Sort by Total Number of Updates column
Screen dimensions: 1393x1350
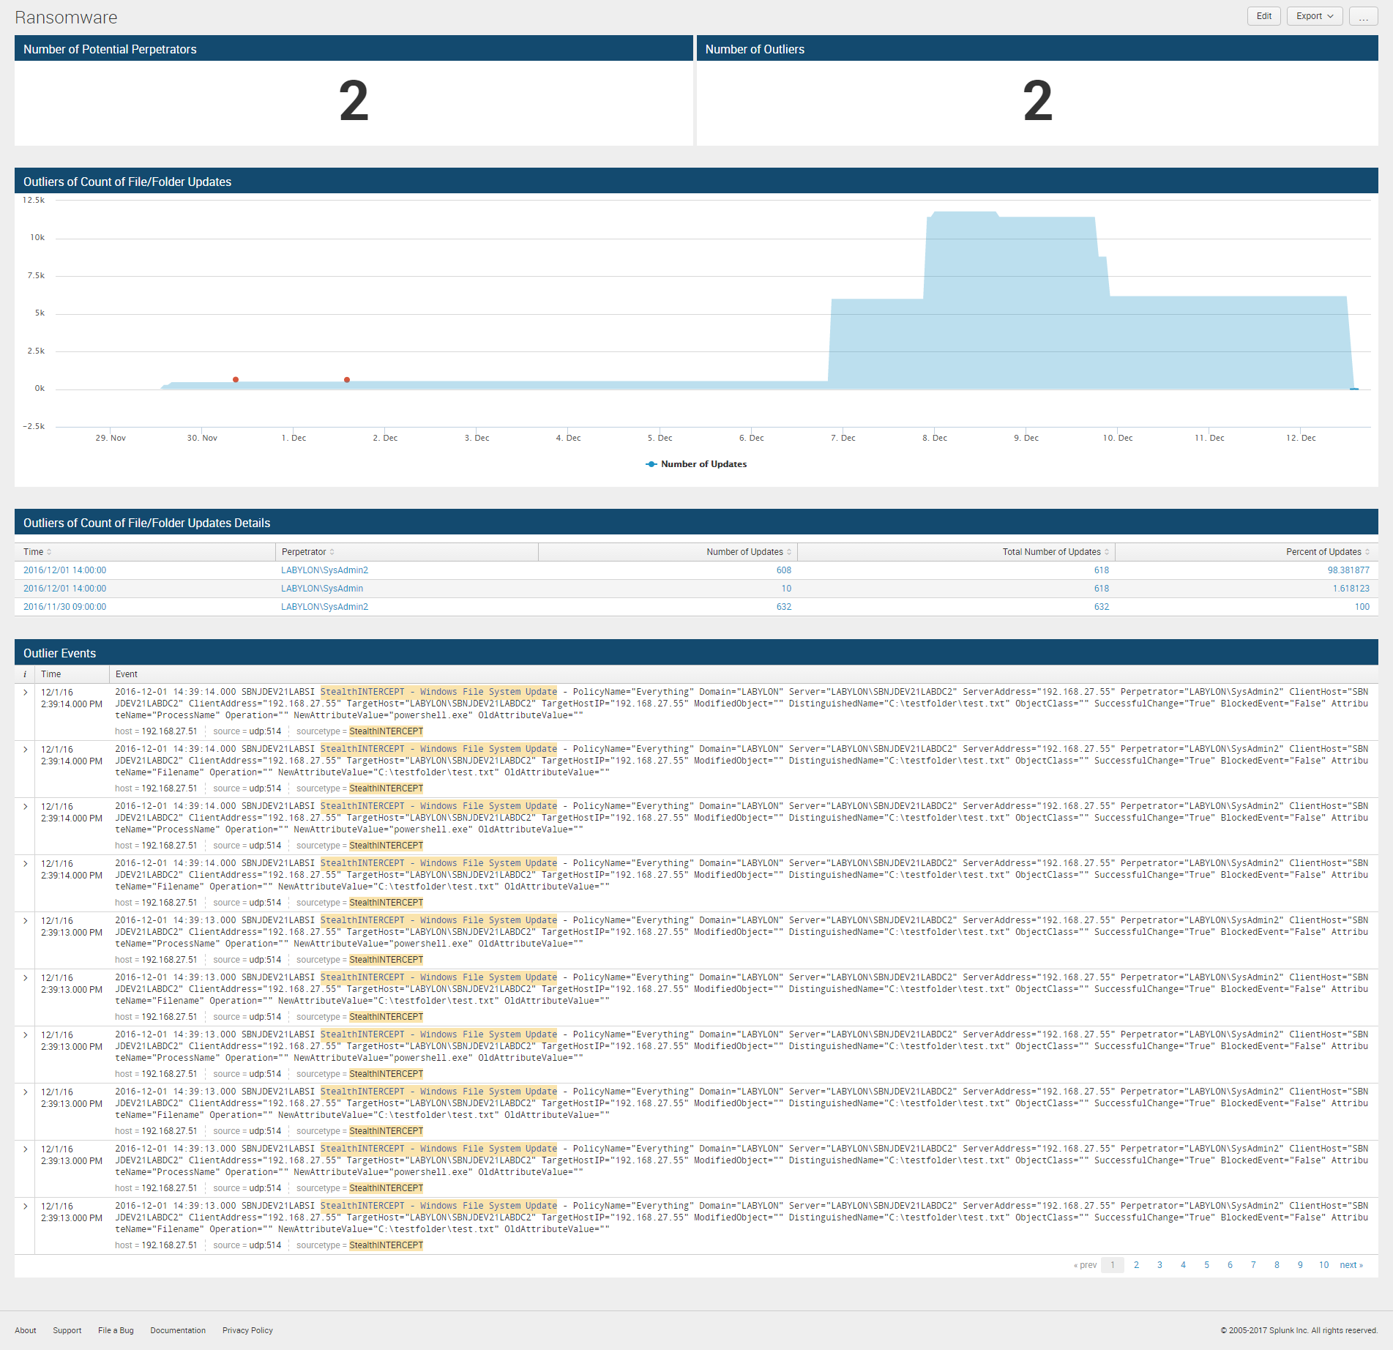coord(1056,552)
